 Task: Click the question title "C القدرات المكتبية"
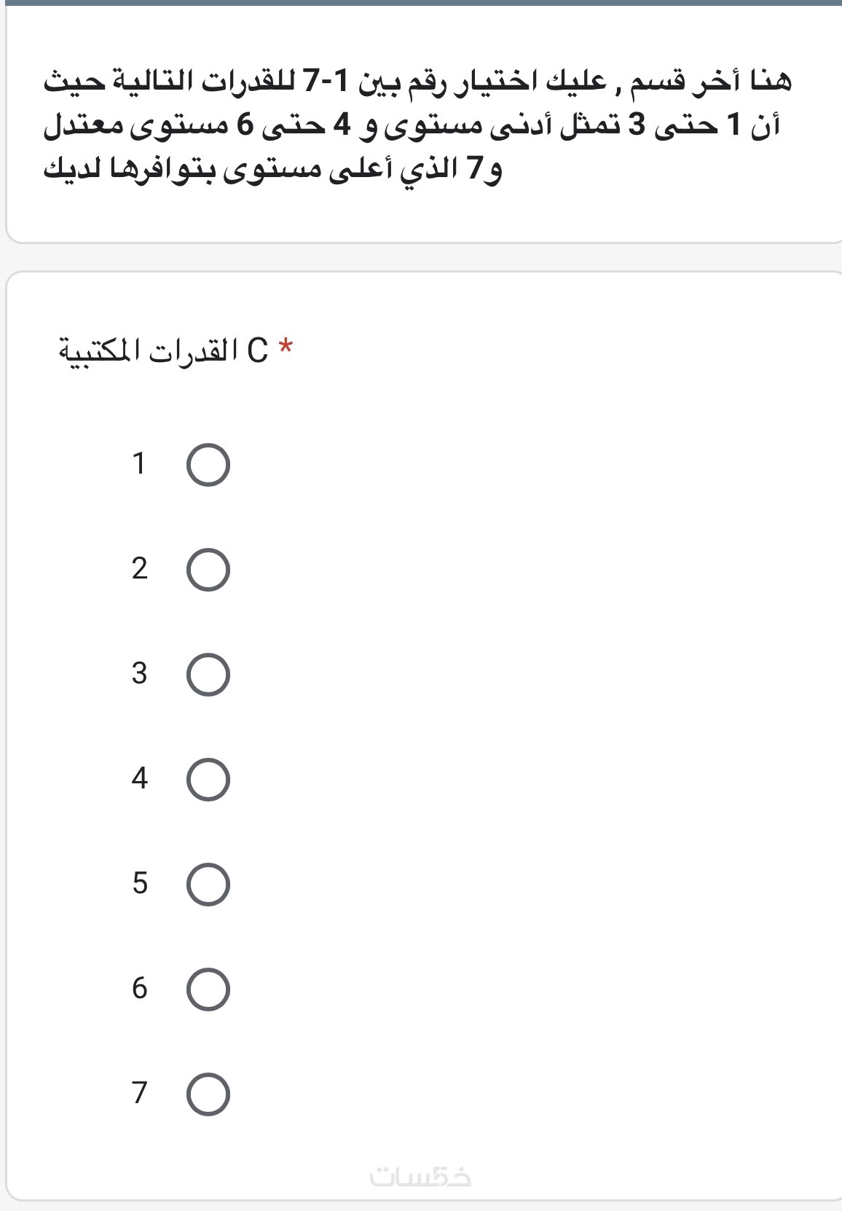coord(164,351)
